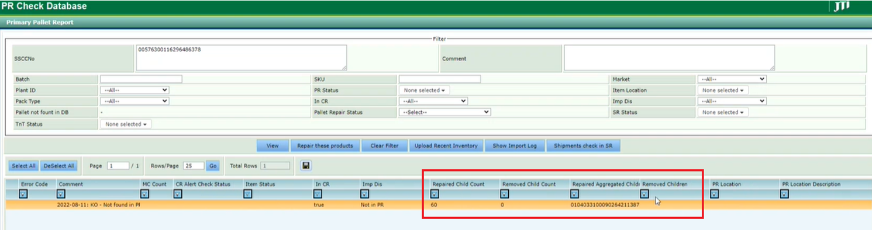Open filter icon under Repaired Aggregated Children

point(574,194)
